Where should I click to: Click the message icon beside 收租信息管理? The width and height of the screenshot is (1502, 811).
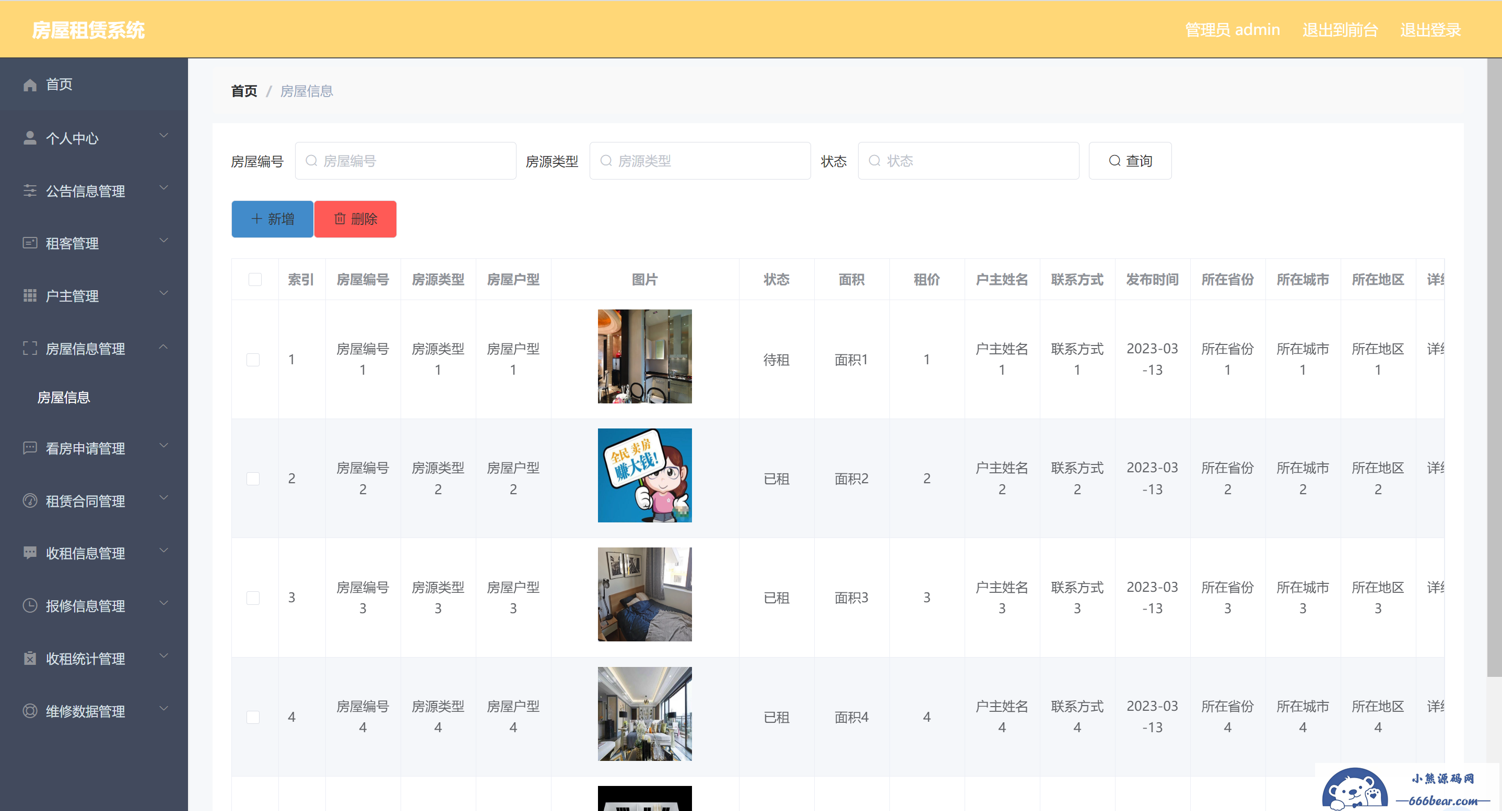[30, 553]
